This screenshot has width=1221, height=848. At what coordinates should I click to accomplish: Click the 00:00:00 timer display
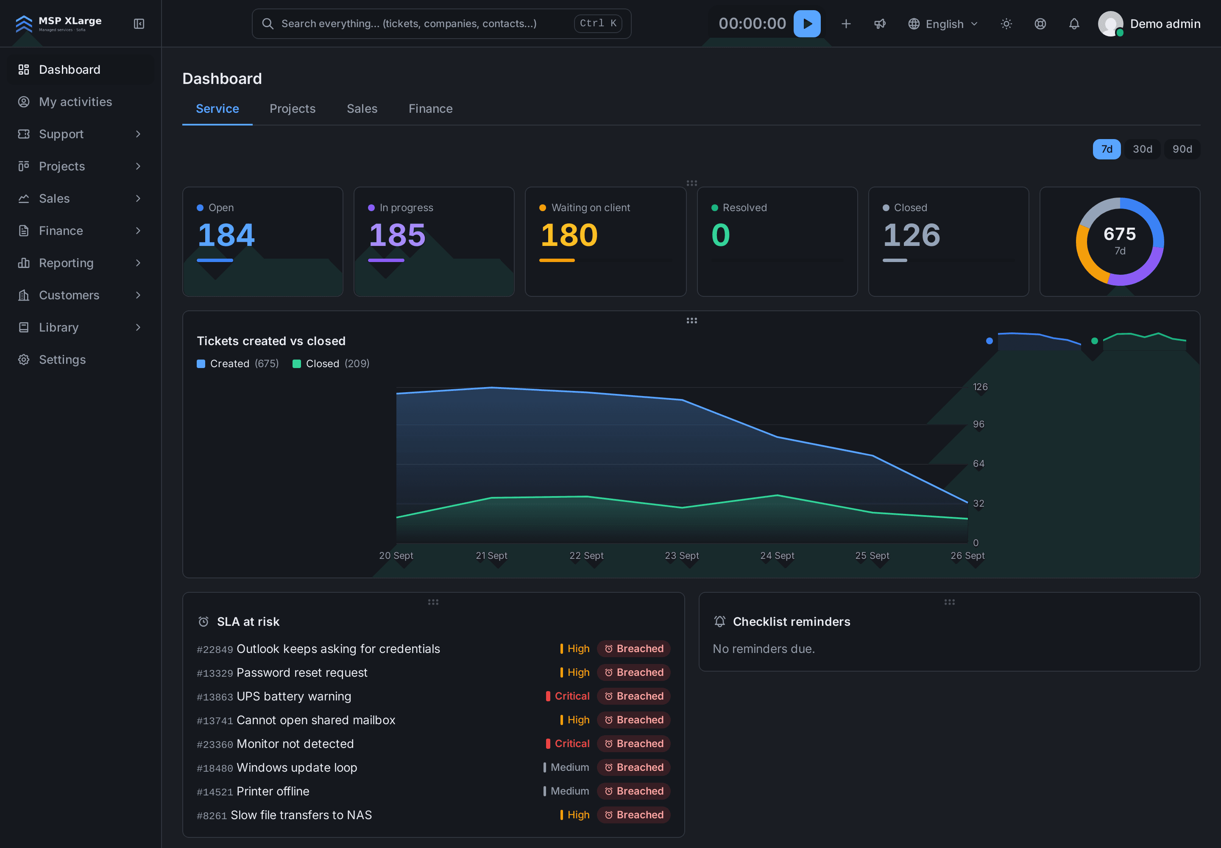tap(752, 23)
